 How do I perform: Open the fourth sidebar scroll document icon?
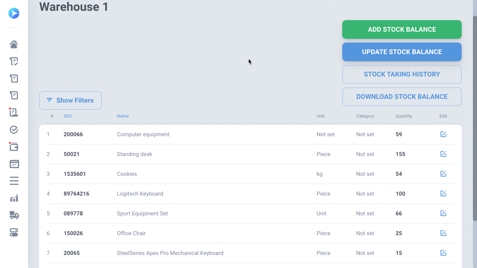click(x=14, y=96)
